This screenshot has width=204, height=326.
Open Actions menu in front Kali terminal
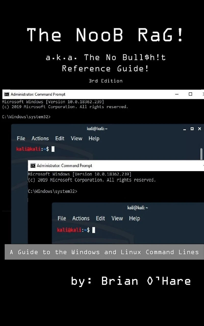pyautogui.click(x=81, y=218)
